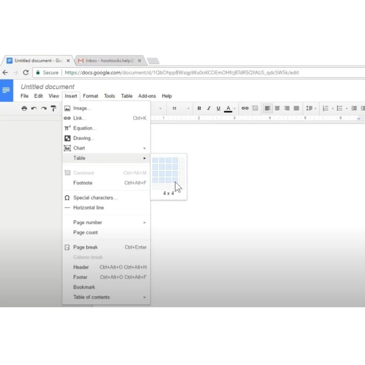
Task: Insert Page count
Action: click(x=106, y=233)
